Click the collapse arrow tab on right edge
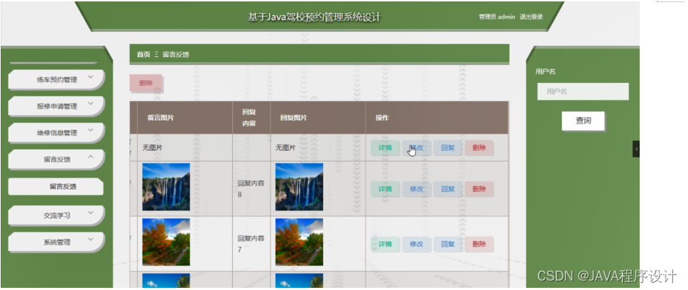 [x=636, y=149]
